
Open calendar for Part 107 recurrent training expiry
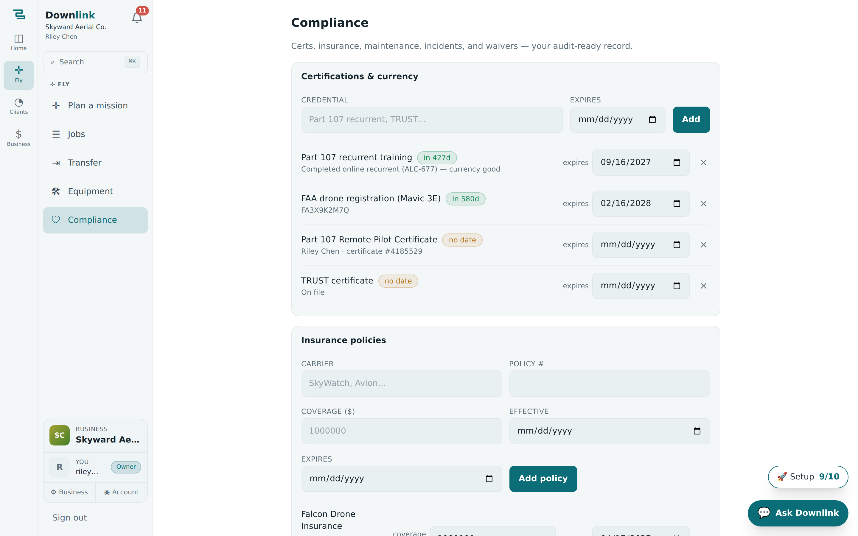(x=677, y=163)
